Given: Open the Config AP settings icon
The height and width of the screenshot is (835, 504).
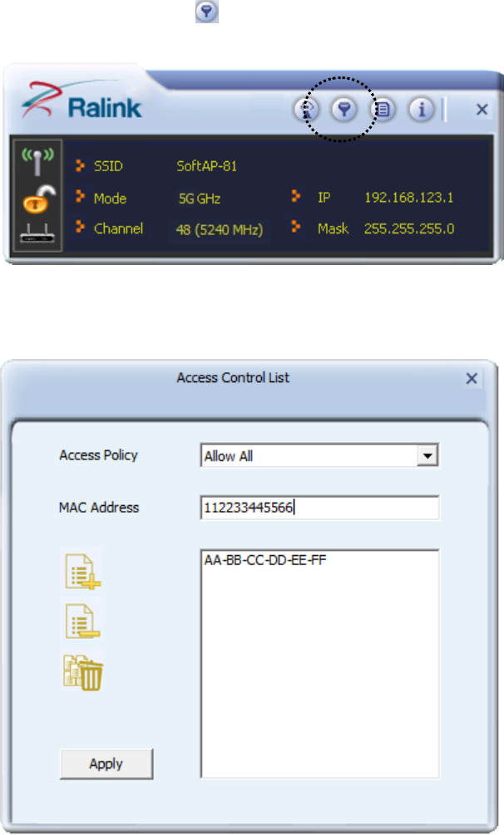Looking at the screenshot, I should (307, 109).
